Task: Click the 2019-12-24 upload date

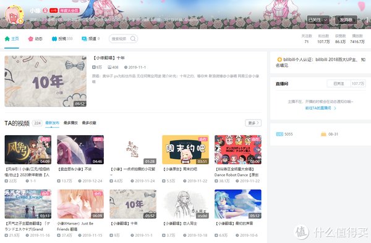Action: 92,181
